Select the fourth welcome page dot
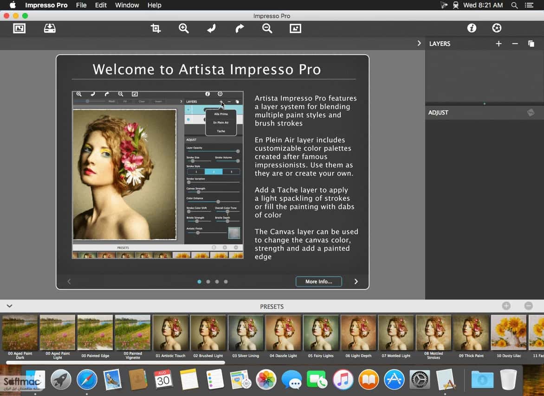 (x=226, y=281)
